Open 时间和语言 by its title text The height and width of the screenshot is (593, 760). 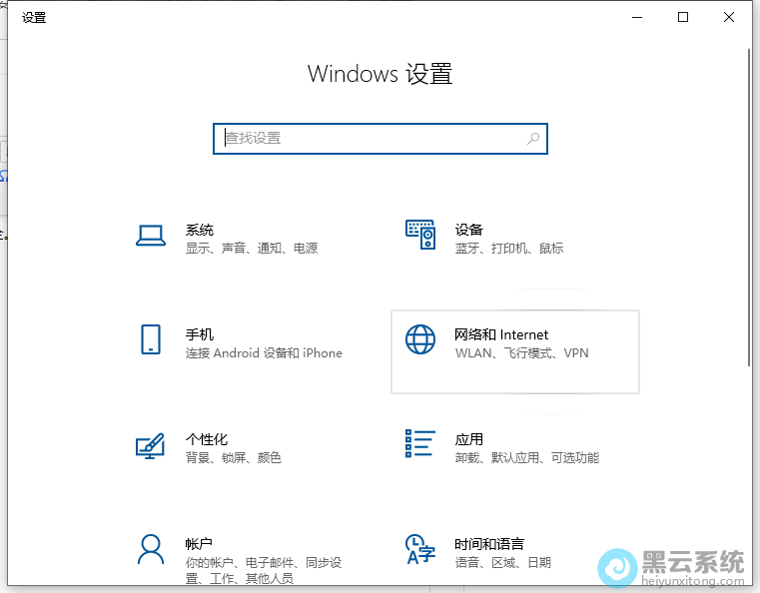(x=488, y=544)
